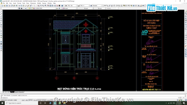Toggle GRID display in status bar
The width and height of the screenshot is (187, 105).
(x=27, y=100)
